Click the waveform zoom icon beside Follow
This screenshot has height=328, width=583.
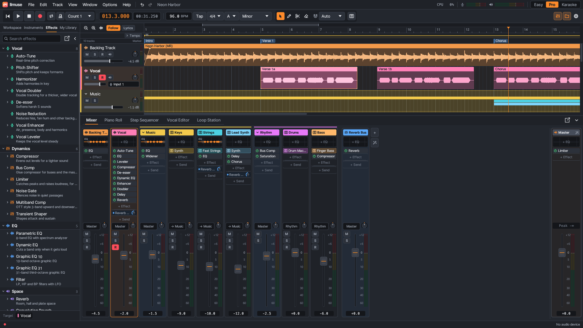click(101, 28)
